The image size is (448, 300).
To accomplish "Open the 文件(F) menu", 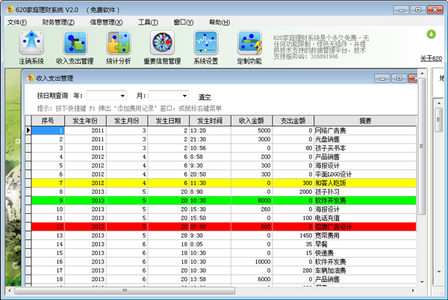I will (17, 22).
